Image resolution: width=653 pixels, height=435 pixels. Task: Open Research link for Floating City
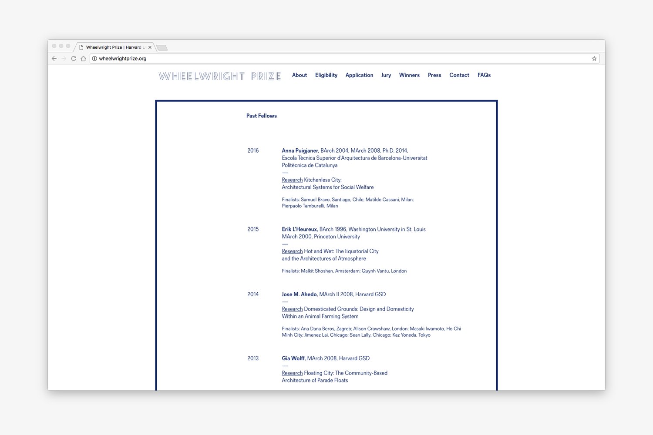tap(292, 373)
